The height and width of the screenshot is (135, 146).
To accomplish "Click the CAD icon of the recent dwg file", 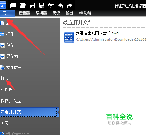I will 69,38.
